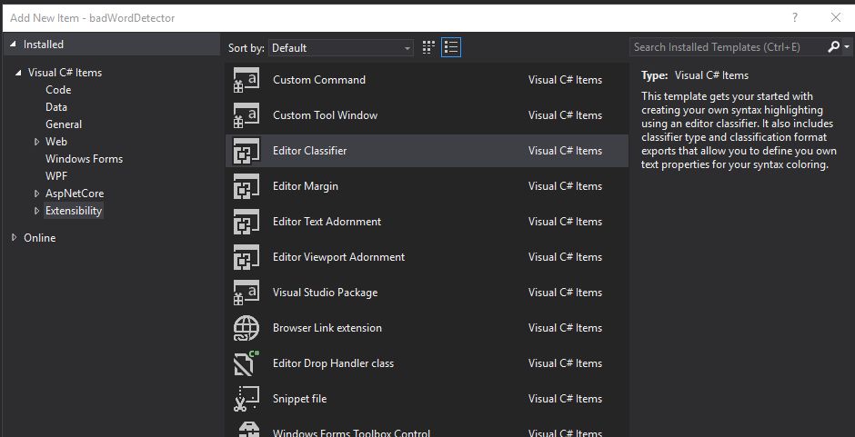Click the Snippet file scissors icon
This screenshot has height=437, width=855.
pyautogui.click(x=246, y=399)
